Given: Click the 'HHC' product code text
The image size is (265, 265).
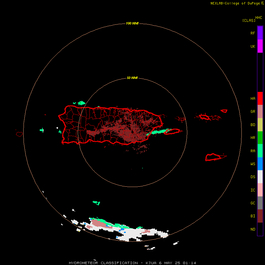Looking at the screenshot, I should point(259,18).
